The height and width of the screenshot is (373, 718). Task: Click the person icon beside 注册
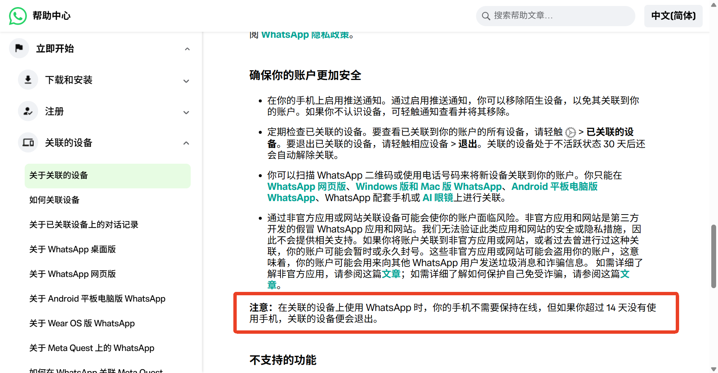28,111
